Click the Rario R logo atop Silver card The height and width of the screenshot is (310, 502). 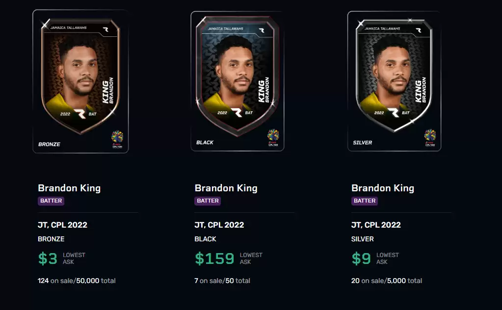419,30
